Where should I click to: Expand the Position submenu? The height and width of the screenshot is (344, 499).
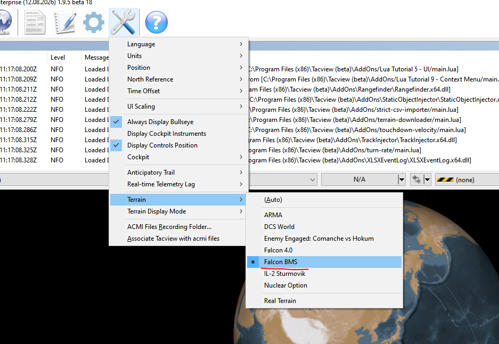(x=178, y=68)
